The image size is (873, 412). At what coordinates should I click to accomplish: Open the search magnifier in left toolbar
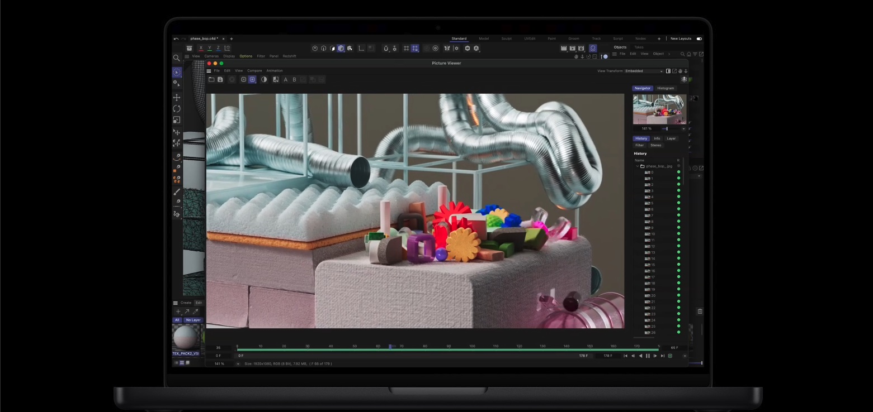coord(177,58)
